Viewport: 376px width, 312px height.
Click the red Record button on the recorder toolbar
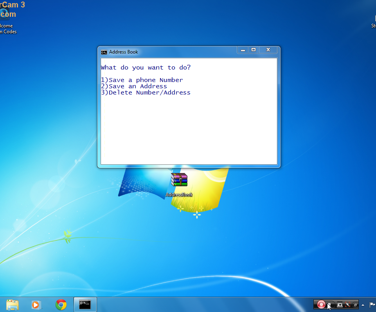point(321,304)
